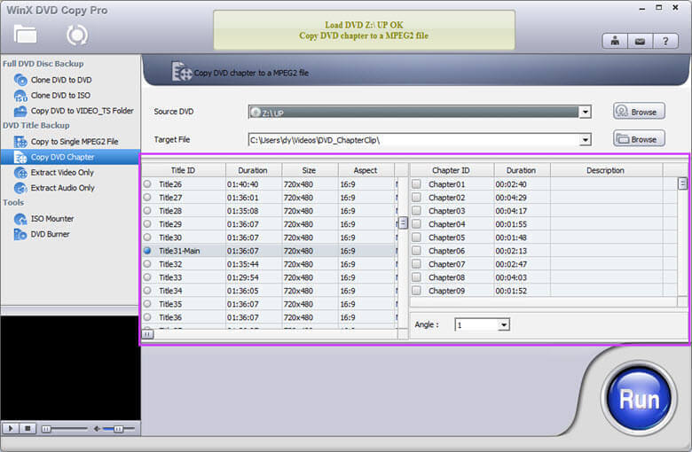Choose Copy DVD to VIDEO_TS Folder
This screenshot has height=452, width=692.
click(83, 111)
